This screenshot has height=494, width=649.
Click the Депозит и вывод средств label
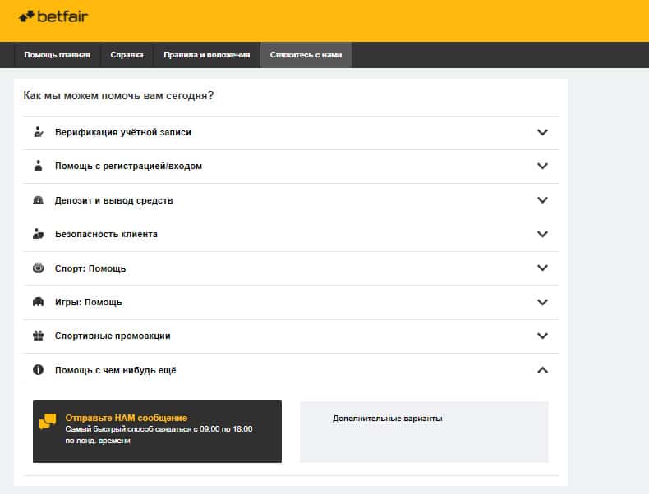click(114, 200)
